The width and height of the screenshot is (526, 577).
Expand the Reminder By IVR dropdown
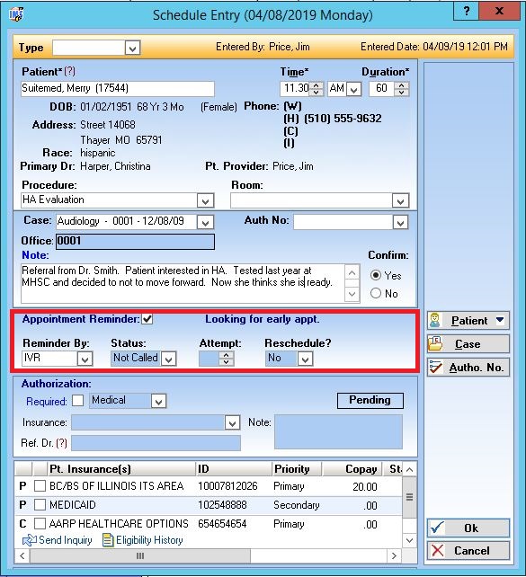pyautogui.click(x=85, y=359)
